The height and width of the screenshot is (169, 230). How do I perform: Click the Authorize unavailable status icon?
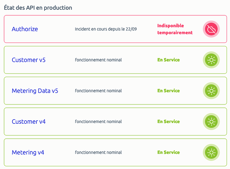pos(211,29)
